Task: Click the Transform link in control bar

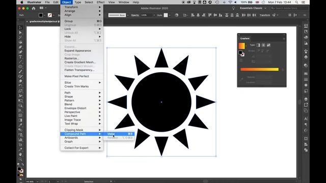Action: (265, 15)
